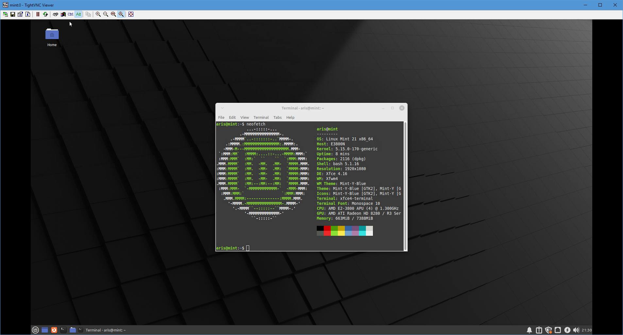Show the connection info icon
Viewport: 623px width, 335px height.
click(28, 14)
